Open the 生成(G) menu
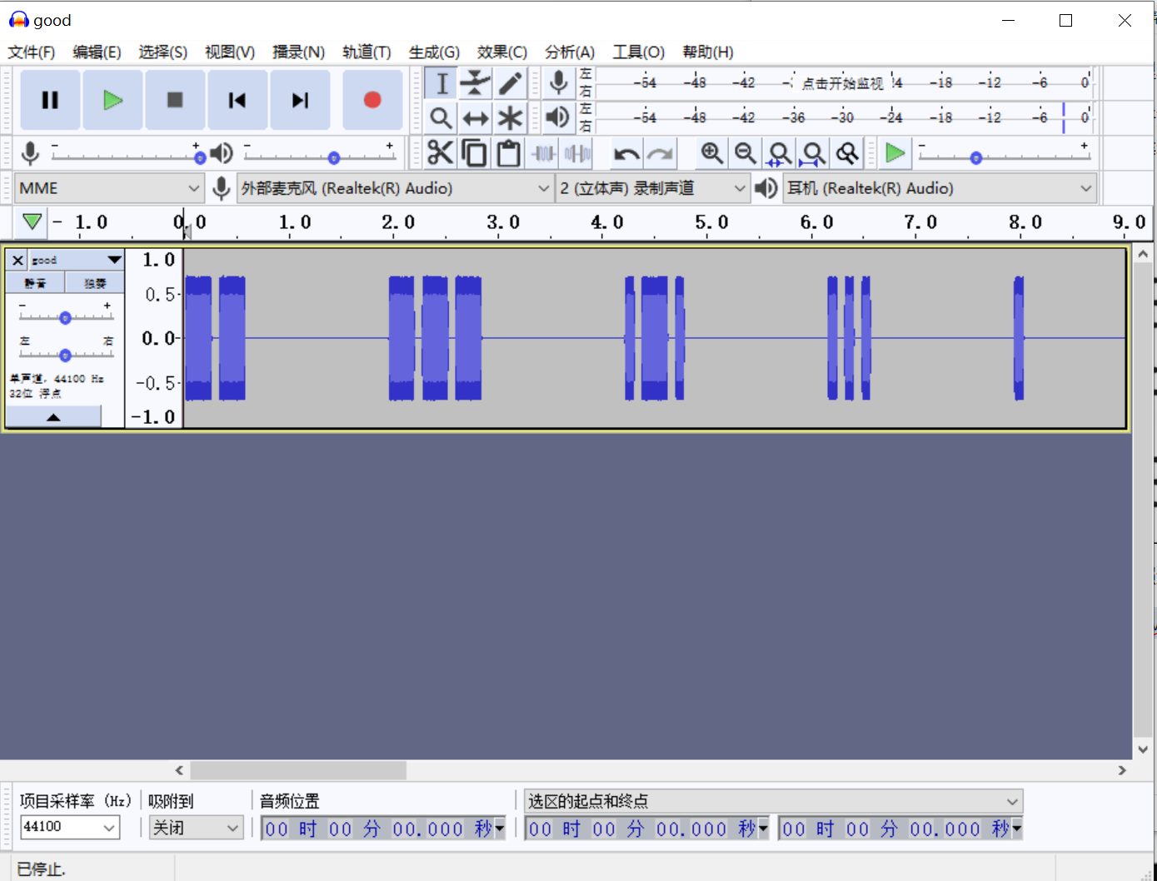Image resolution: width=1157 pixels, height=881 pixels. click(x=434, y=52)
